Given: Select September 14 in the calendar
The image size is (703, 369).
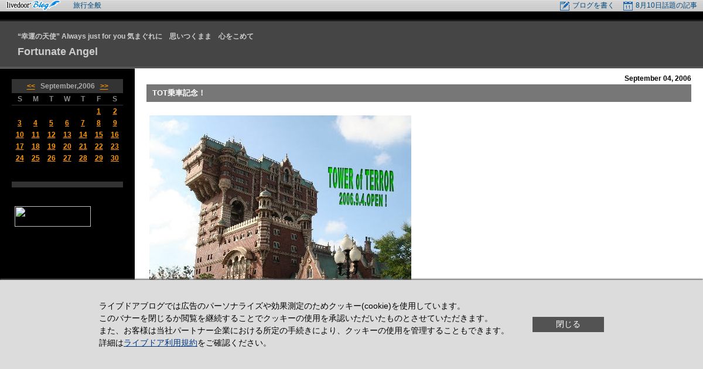Looking at the screenshot, I should click(x=83, y=135).
